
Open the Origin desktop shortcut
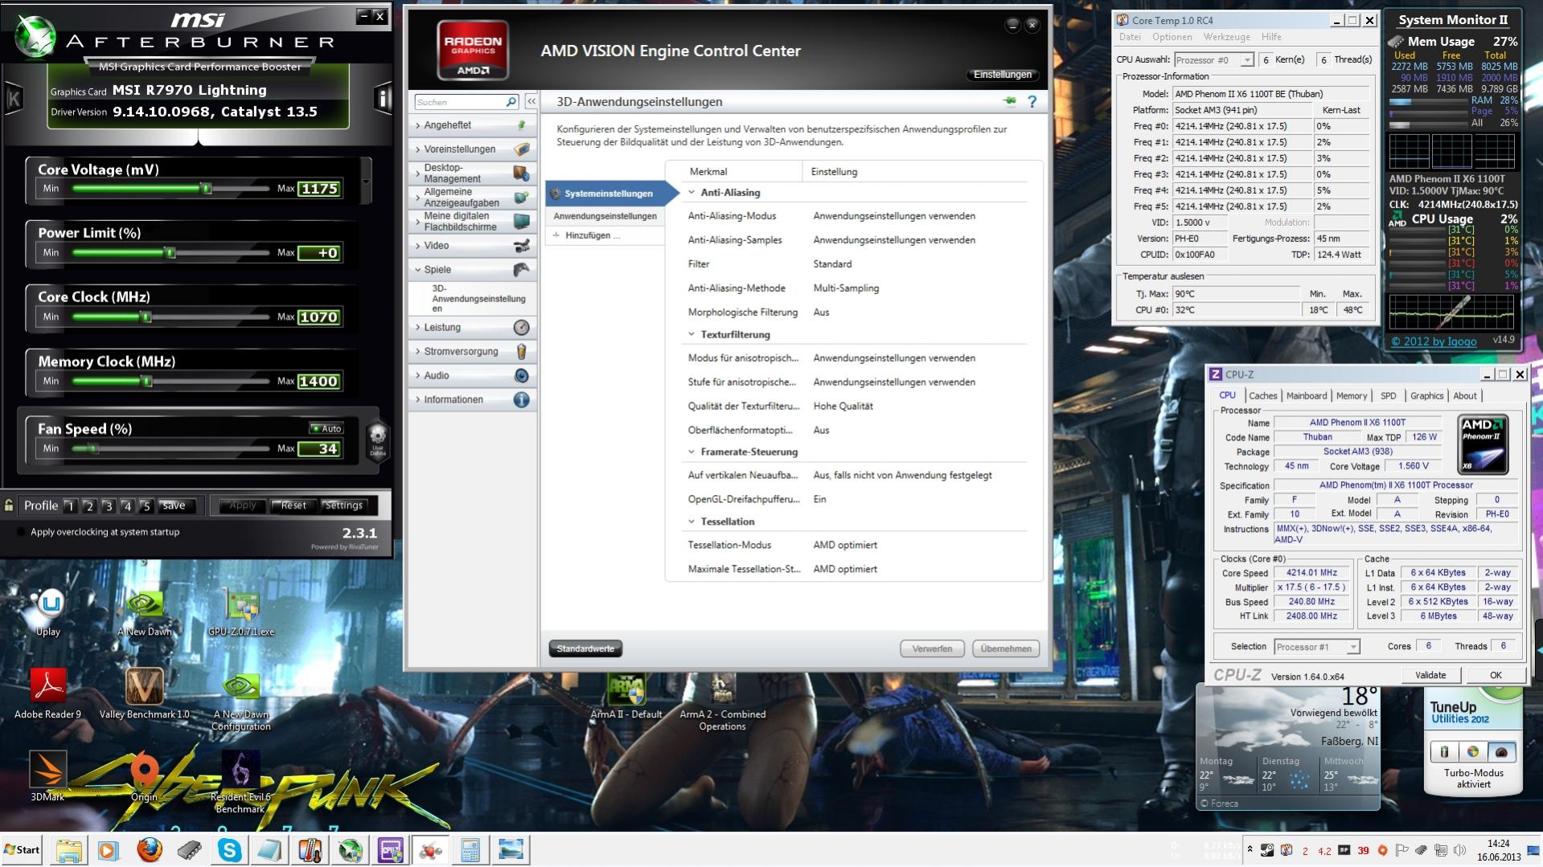pos(145,777)
